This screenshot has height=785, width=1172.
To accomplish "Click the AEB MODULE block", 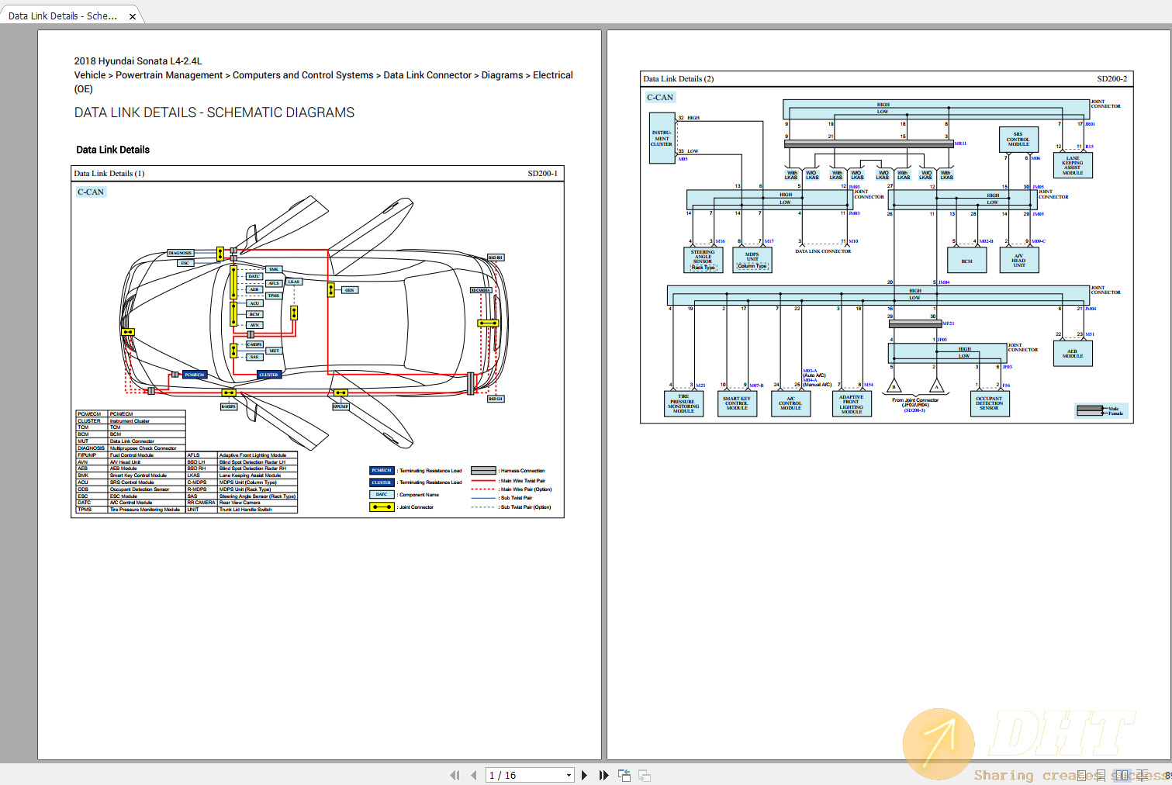I will tap(1073, 354).
